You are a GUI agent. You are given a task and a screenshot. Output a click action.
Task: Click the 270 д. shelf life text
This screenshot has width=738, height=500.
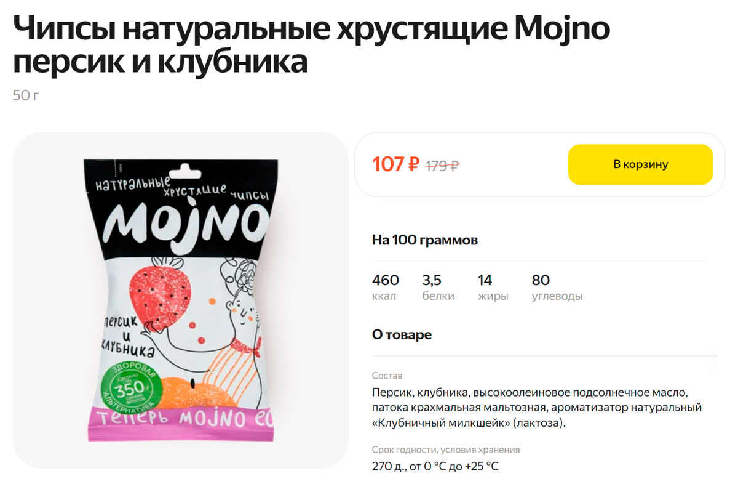point(435,466)
